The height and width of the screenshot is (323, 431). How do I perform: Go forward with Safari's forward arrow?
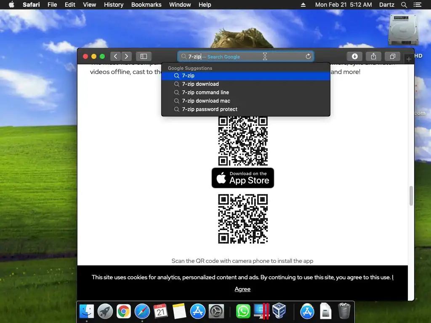[126, 56]
